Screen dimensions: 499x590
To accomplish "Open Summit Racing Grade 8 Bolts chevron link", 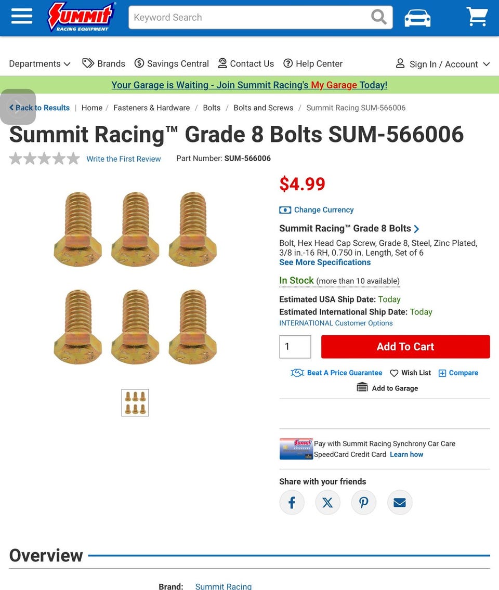I will (x=349, y=228).
